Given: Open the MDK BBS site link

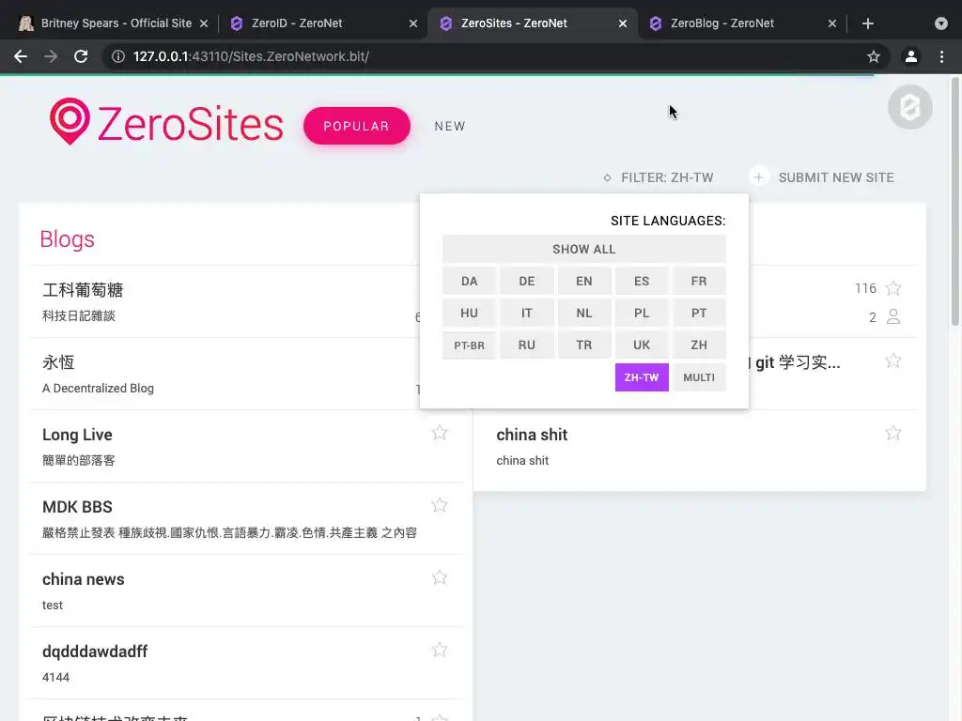Looking at the screenshot, I should [77, 507].
